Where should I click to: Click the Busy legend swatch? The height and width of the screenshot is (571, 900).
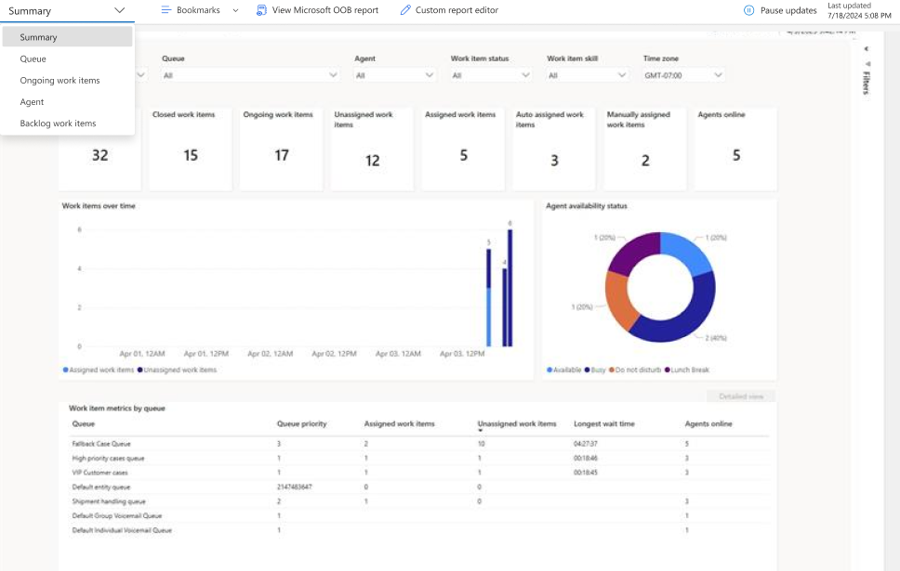tap(588, 370)
